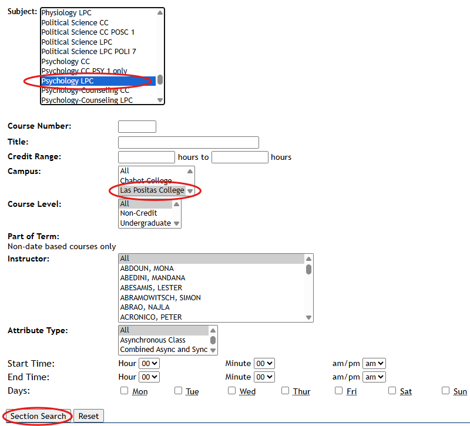The height and width of the screenshot is (426, 470).
Task: Expand the End Time Minute dropdown
Action: tap(264, 377)
